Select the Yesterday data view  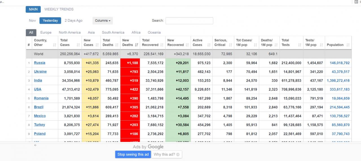(50, 21)
